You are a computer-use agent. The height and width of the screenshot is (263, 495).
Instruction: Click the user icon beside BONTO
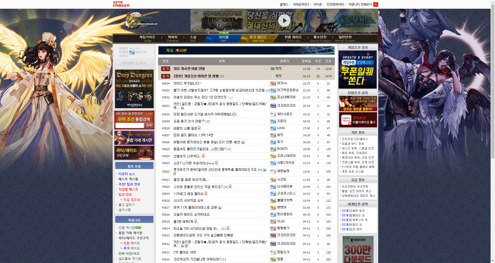(x=273, y=149)
